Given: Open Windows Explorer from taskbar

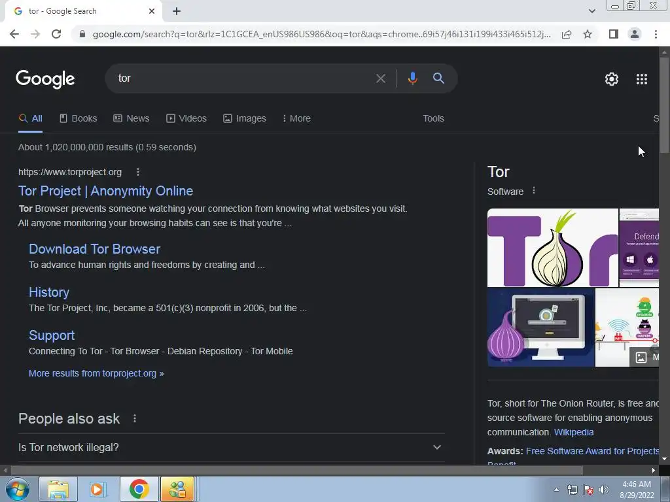Looking at the screenshot, I should pos(58,489).
